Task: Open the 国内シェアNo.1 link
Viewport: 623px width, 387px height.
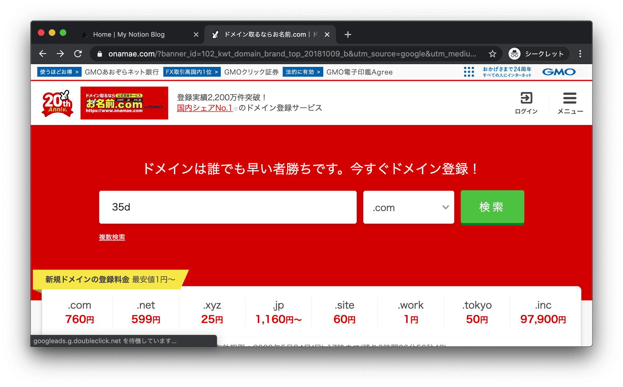Action: 205,108
